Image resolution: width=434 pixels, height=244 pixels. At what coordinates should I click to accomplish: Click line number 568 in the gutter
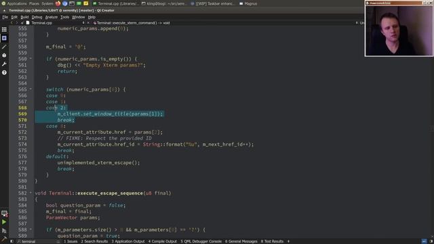click(22, 108)
